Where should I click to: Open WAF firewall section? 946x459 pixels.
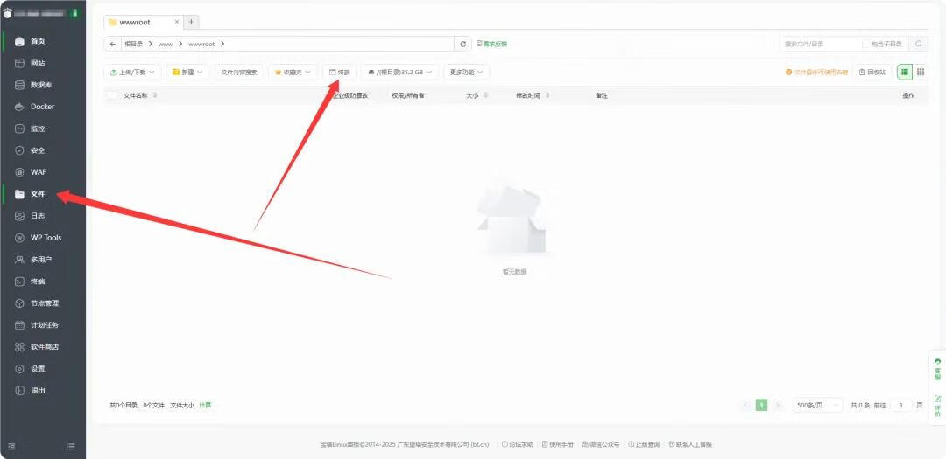click(39, 172)
